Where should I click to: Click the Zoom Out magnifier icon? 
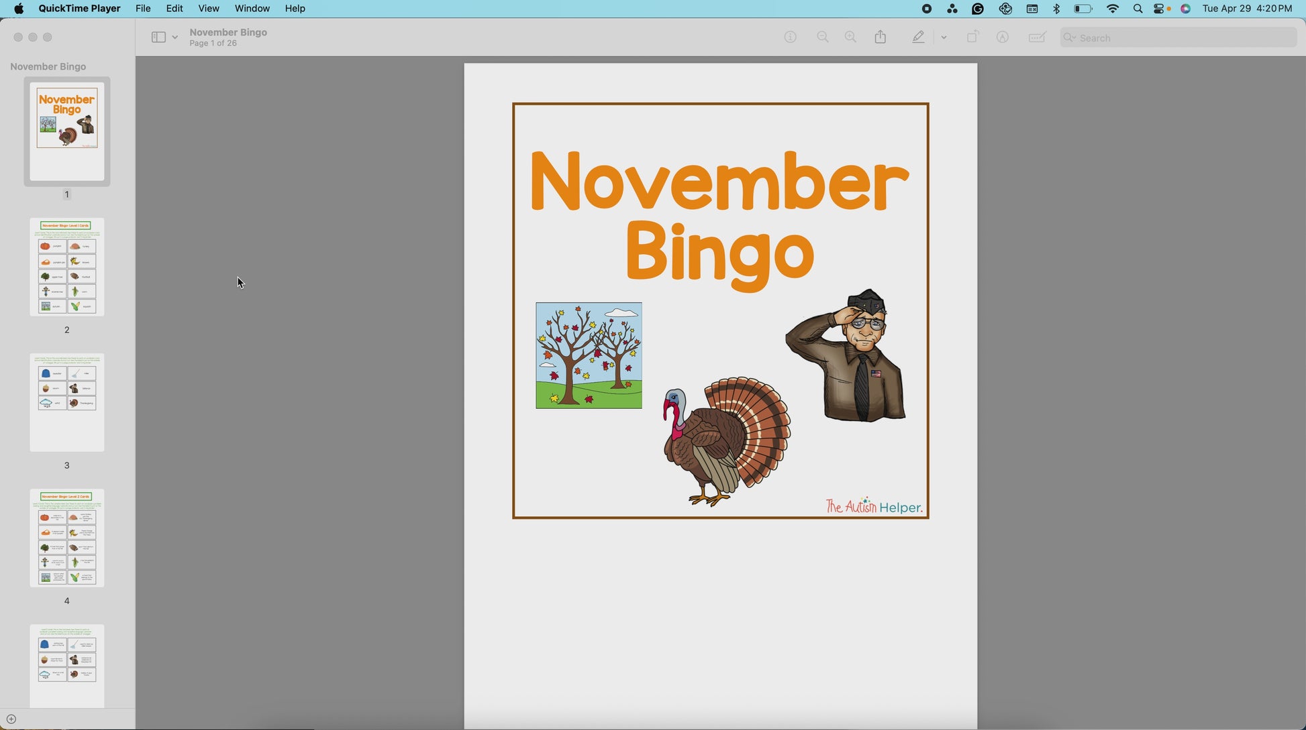823,38
